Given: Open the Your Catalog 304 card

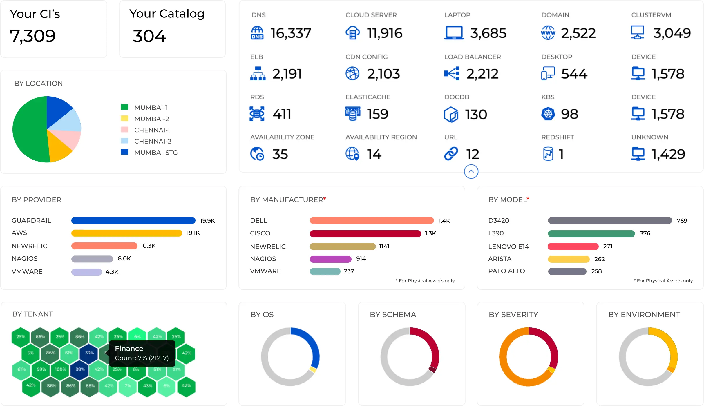Looking at the screenshot, I should (172, 29).
